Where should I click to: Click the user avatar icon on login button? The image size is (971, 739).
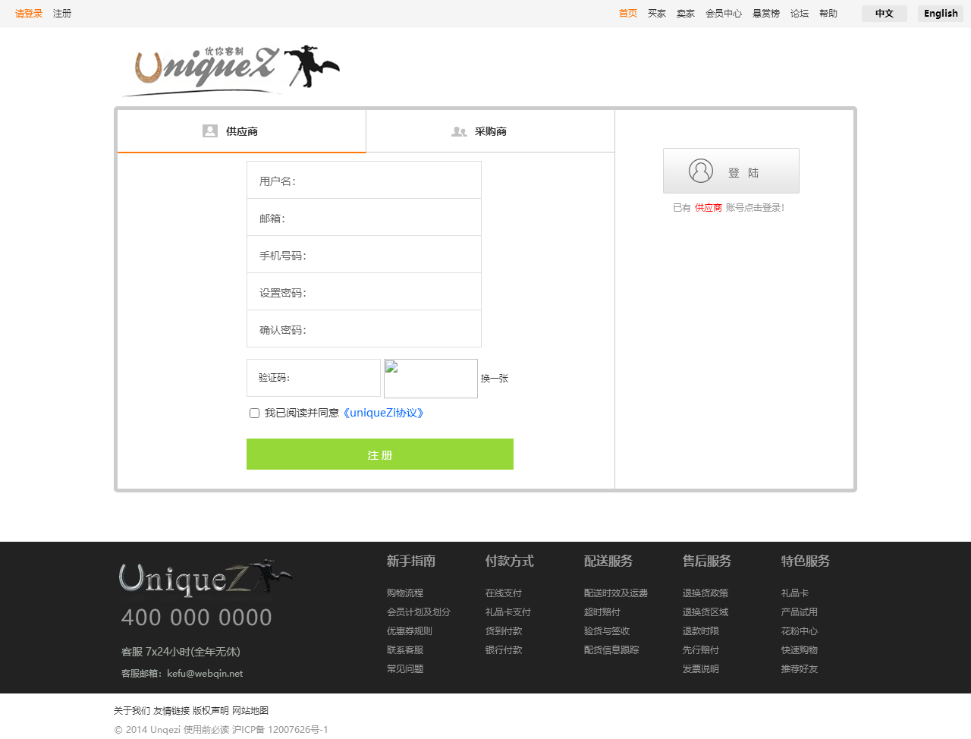point(700,171)
